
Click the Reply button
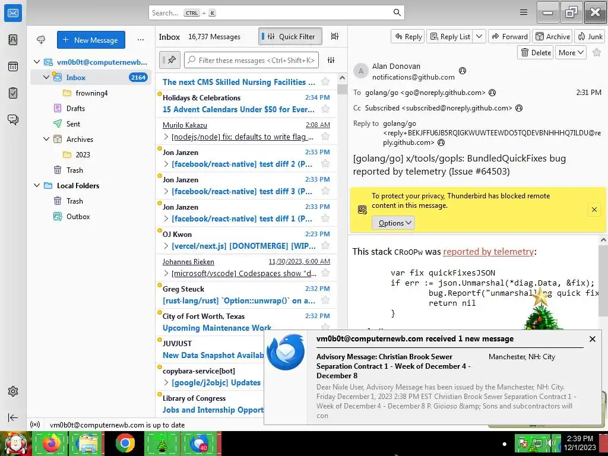tap(408, 36)
